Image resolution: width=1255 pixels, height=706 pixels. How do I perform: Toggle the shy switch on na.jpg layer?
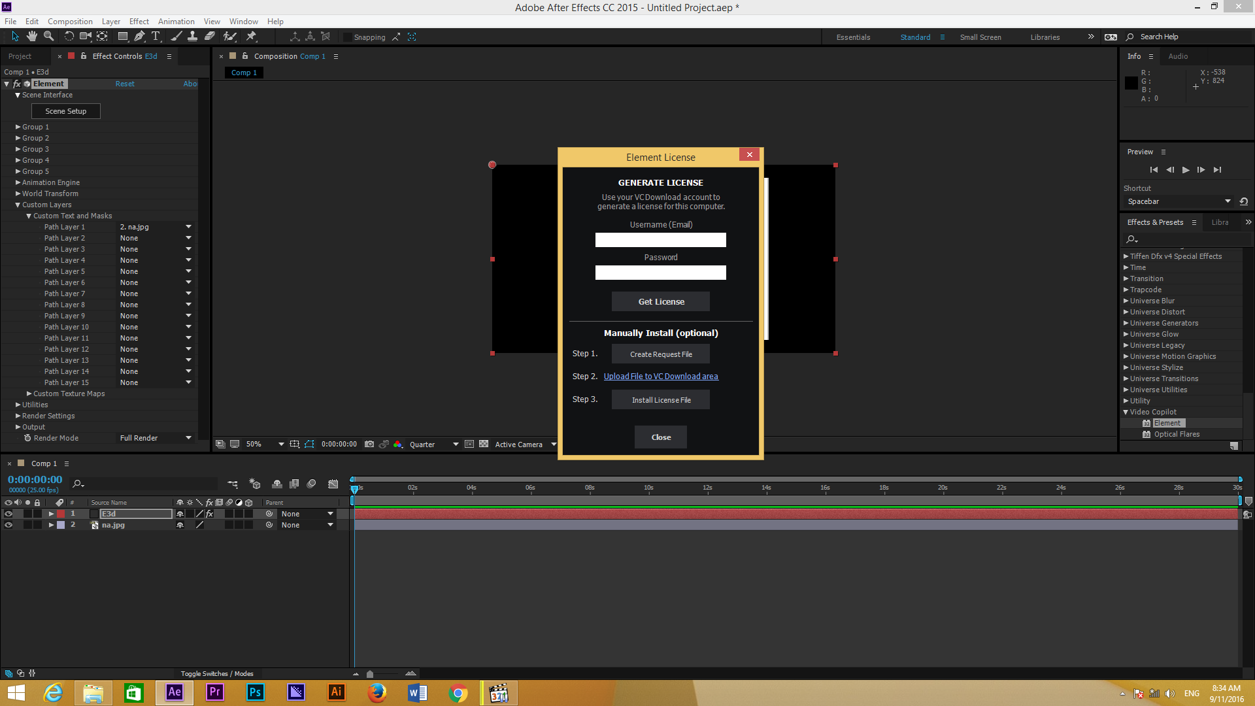180,525
